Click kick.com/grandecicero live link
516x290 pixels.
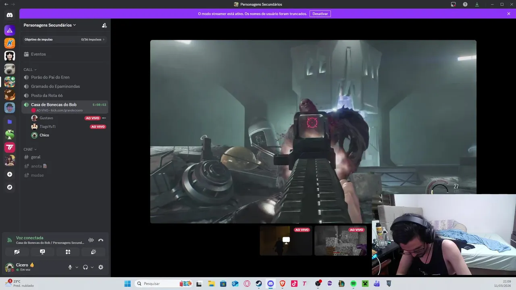tap(67, 110)
